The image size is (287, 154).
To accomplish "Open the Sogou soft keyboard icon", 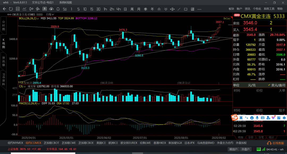I will (x=263, y=118).
